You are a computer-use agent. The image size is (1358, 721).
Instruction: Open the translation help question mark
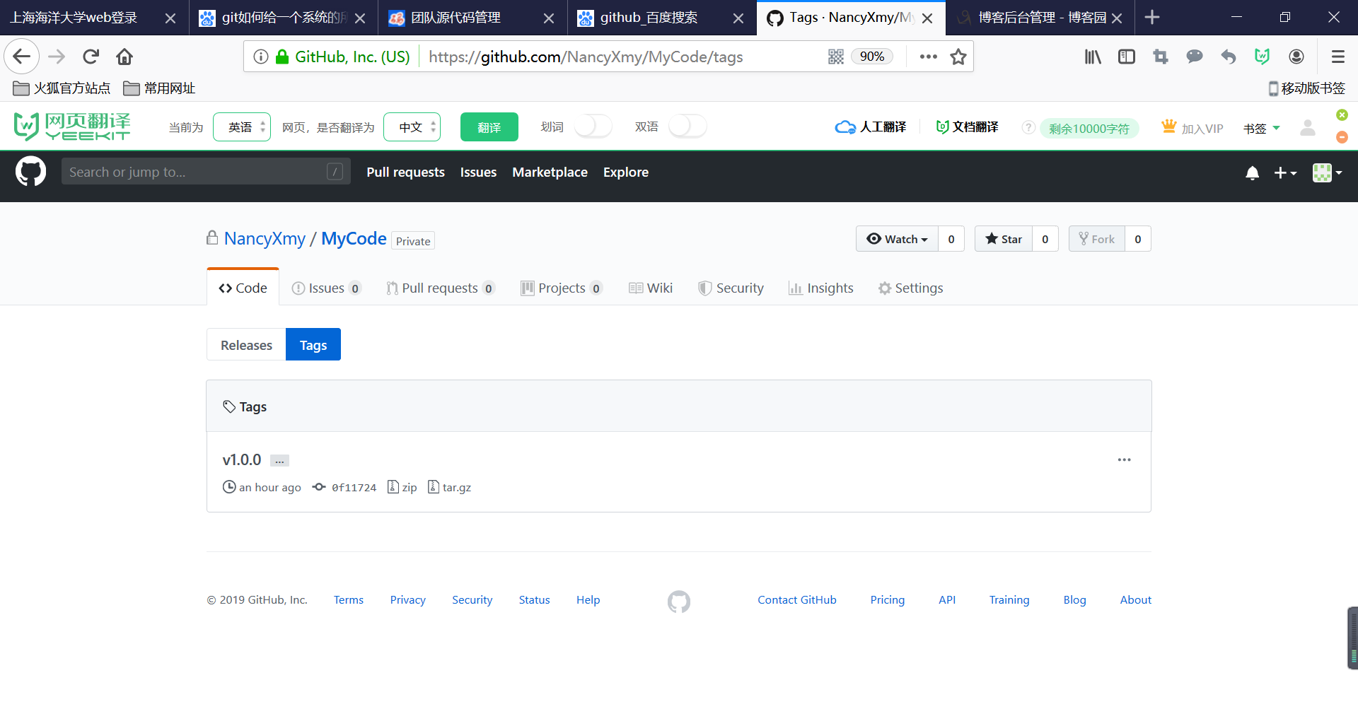1028,127
